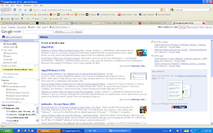Open the 'All items' search scope dropdown
213x133 pixels.
tap(64, 32)
